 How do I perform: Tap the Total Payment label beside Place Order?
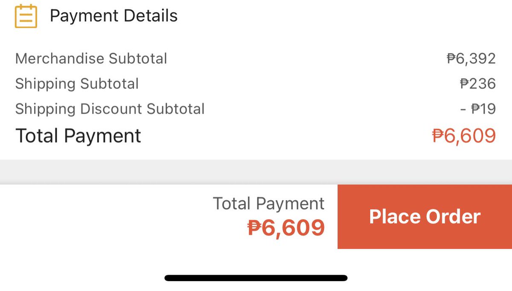(269, 204)
